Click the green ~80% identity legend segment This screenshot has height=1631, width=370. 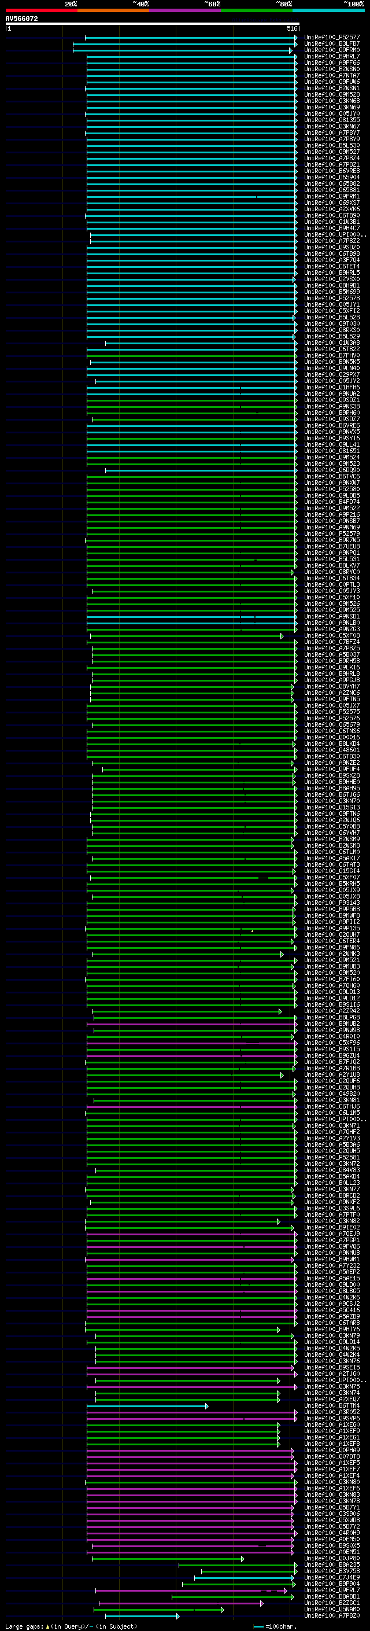(x=257, y=10)
